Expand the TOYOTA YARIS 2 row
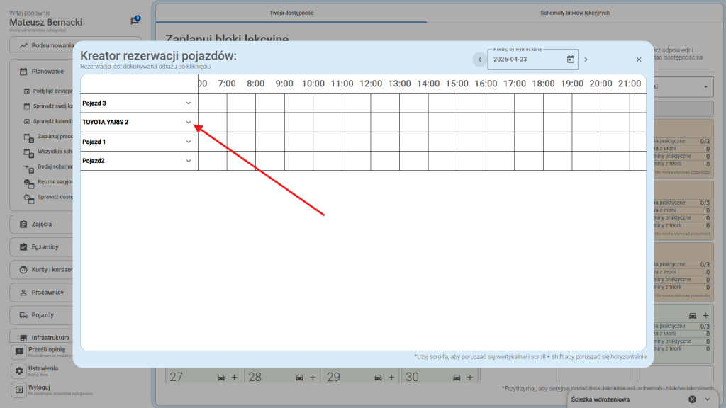 [x=189, y=123]
